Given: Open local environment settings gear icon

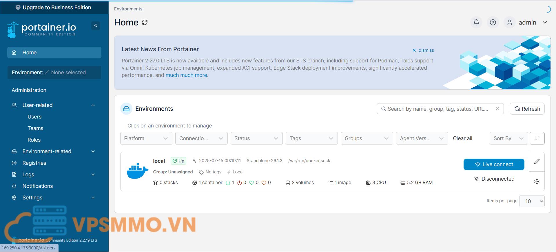Looking at the screenshot, I should point(537,181).
